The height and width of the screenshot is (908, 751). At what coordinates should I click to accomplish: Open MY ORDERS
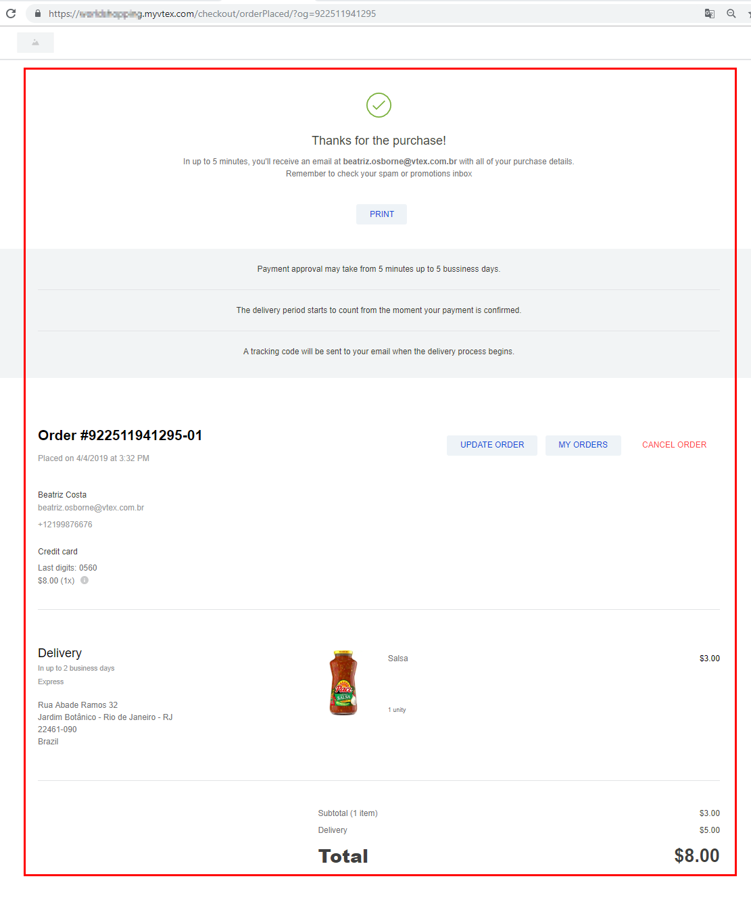(583, 445)
